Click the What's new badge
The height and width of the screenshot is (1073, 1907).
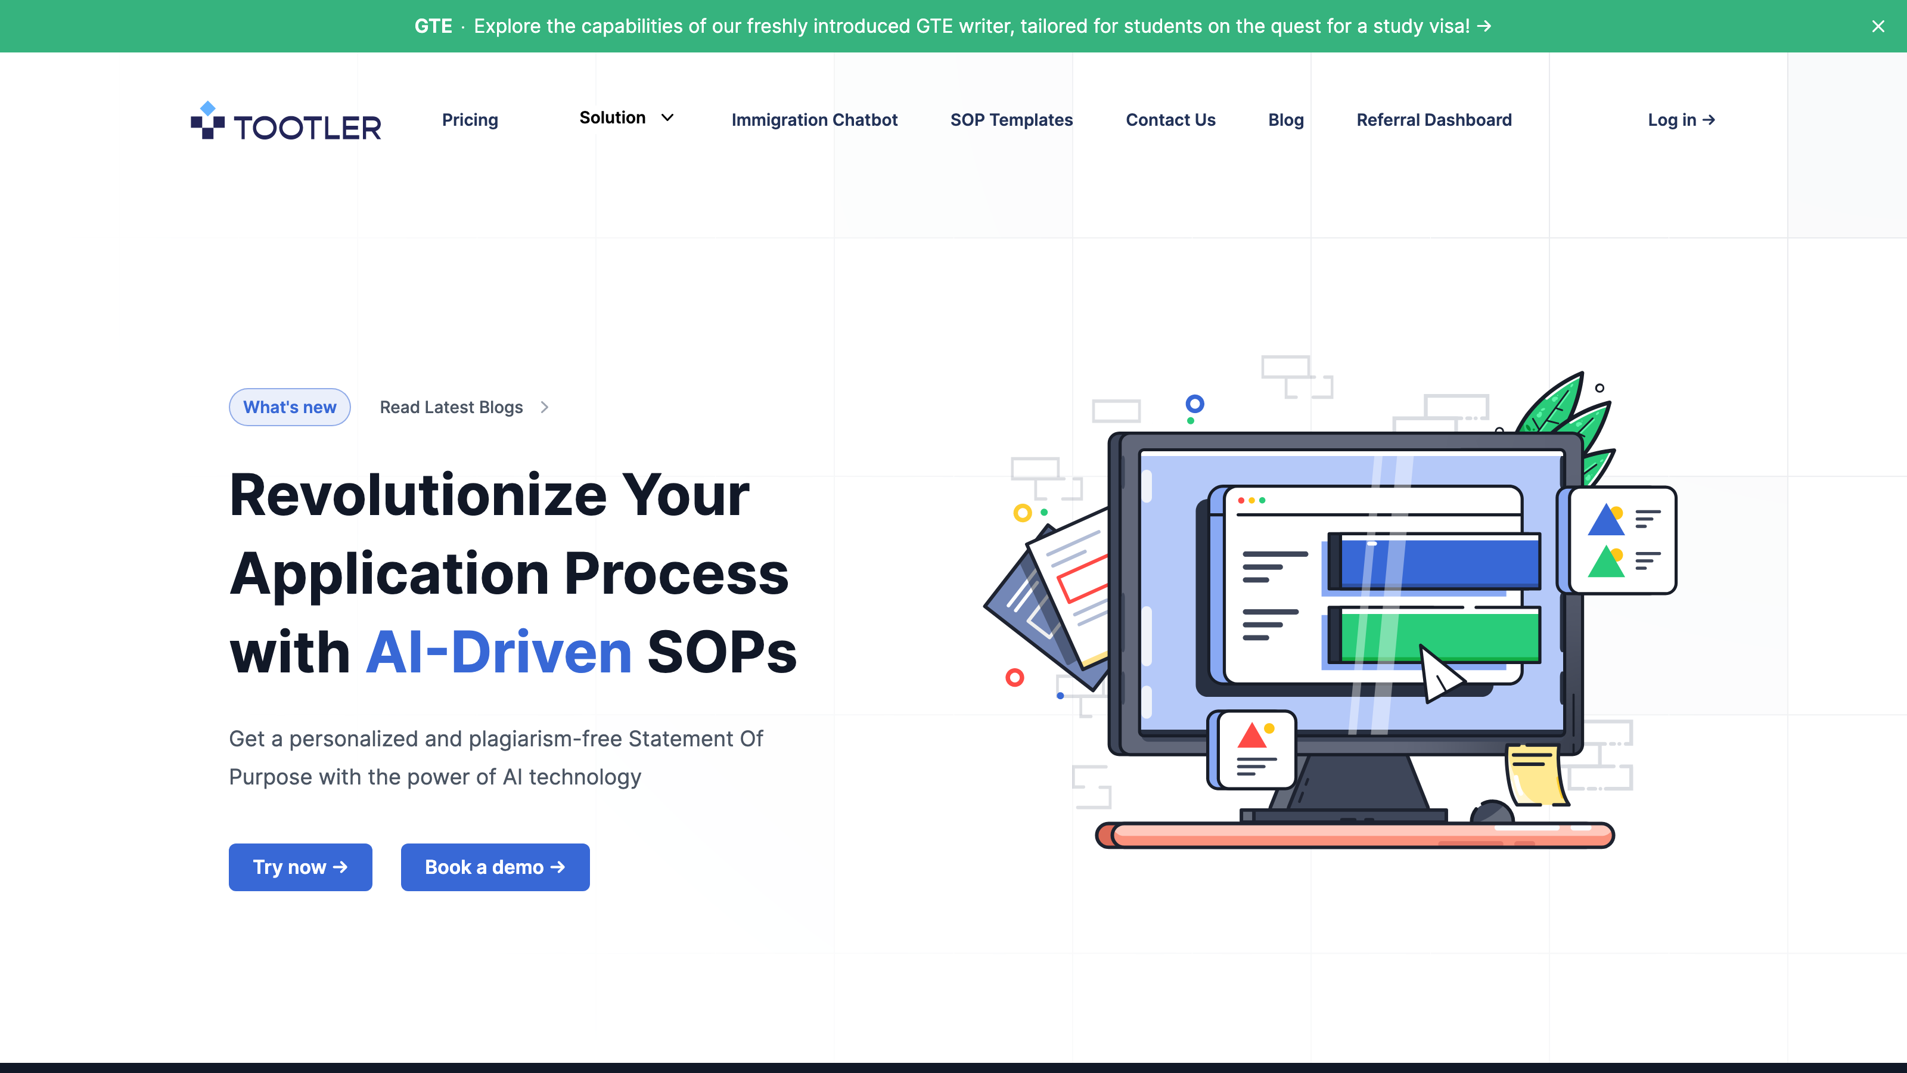(x=290, y=407)
